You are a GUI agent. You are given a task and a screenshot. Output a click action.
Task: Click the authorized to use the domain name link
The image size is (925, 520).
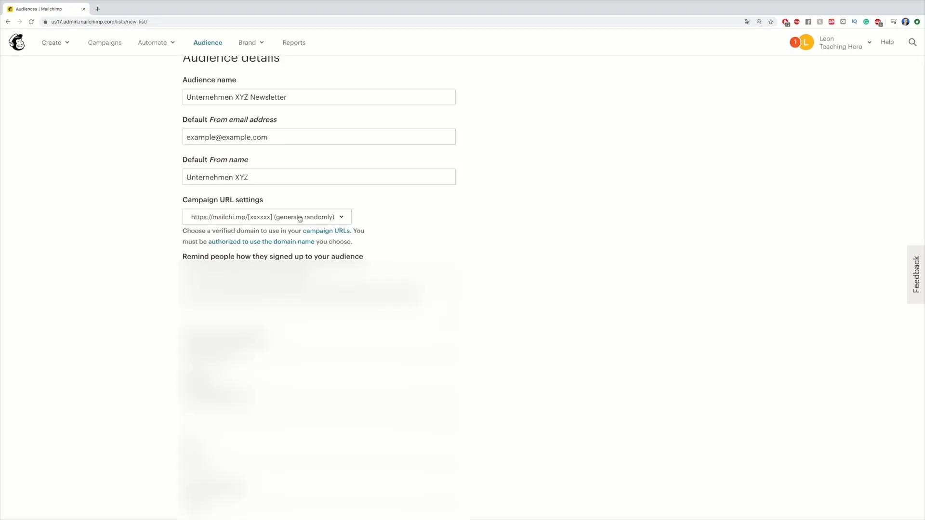(261, 241)
